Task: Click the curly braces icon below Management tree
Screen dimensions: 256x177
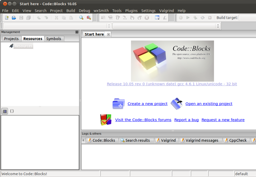Action: click(x=12, y=111)
